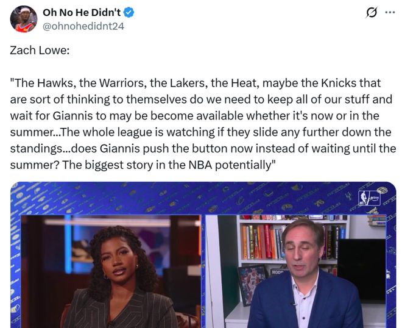Screen dimensions: 402x328
Task: Open the @ohnohedidnt24 handle link
Action: pyautogui.click(x=83, y=26)
